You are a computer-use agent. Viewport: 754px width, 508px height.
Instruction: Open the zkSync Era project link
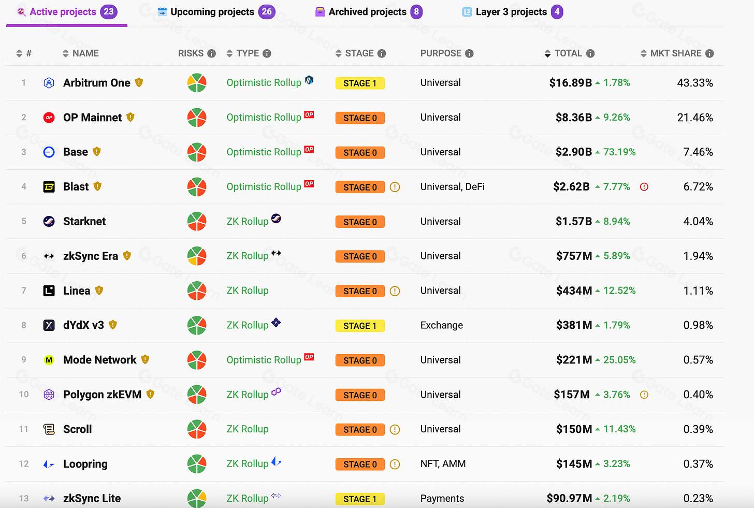pos(91,256)
